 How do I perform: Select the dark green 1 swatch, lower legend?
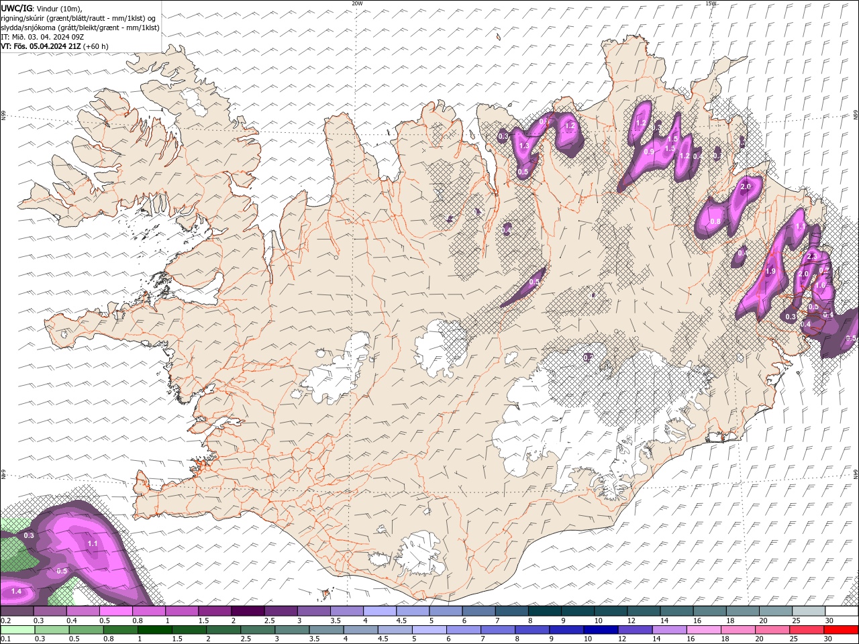[x=154, y=630]
